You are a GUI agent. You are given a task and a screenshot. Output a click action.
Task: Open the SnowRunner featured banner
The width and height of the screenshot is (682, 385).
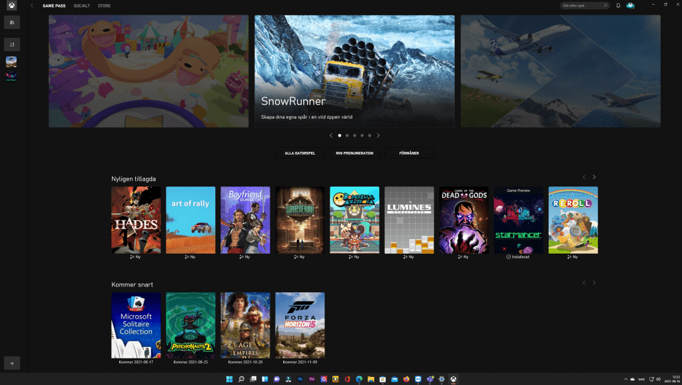click(x=354, y=71)
